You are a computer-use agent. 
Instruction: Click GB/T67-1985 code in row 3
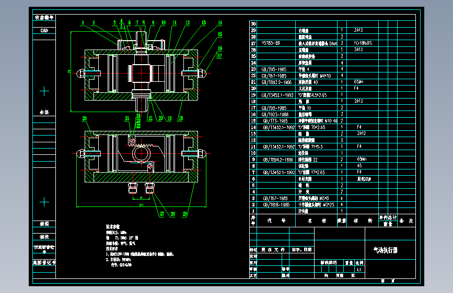click(x=275, y=199)
